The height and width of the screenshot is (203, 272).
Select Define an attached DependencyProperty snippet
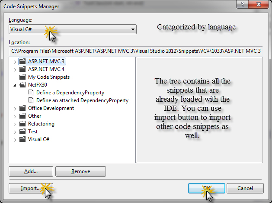[x=83, y=100]
